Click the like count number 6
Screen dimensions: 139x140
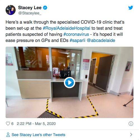(12, 124)
